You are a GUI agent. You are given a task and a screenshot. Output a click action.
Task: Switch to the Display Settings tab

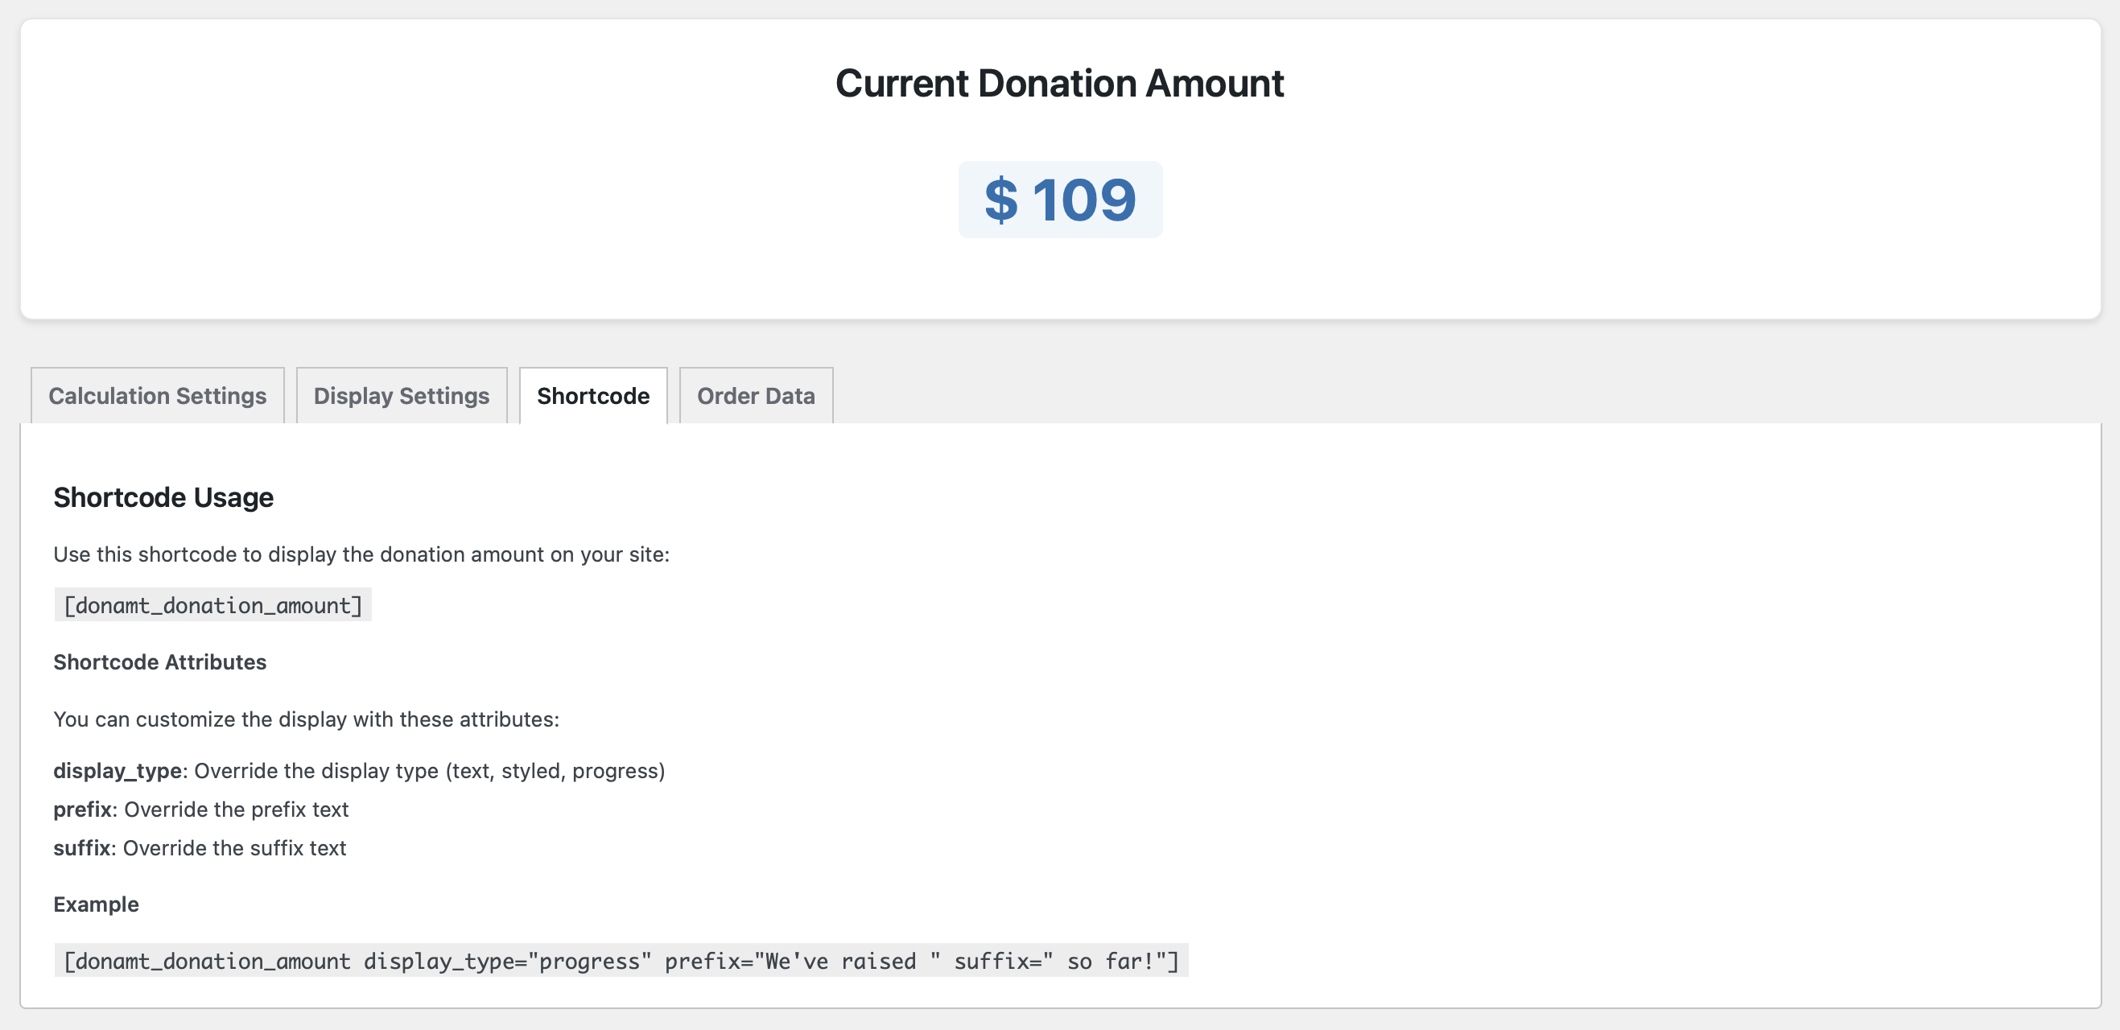(402, 396)
